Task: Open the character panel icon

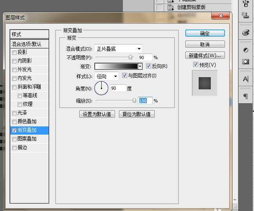Action: (246, 79)
